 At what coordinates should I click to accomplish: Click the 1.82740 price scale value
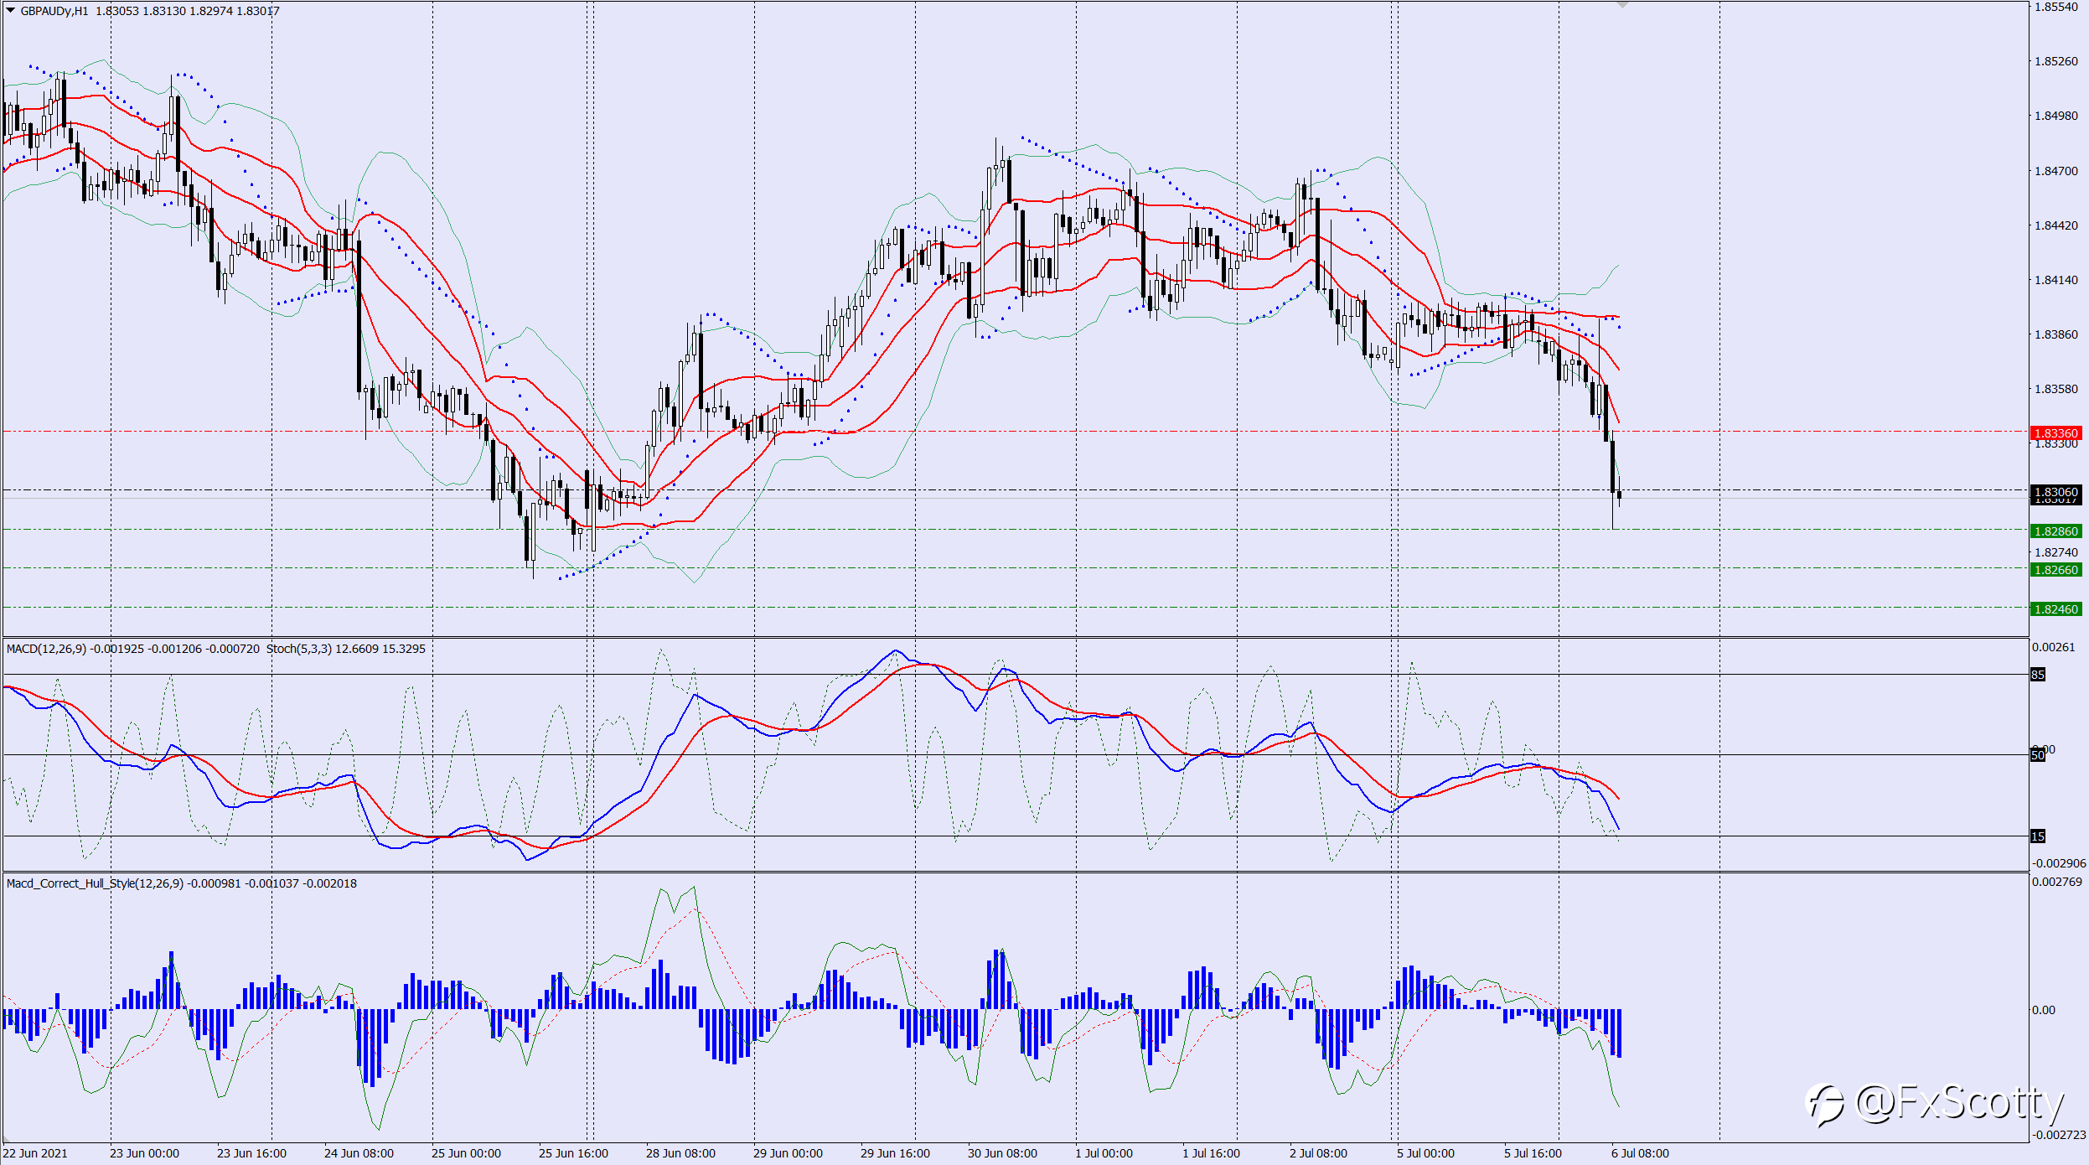(x=2056, y=552)
